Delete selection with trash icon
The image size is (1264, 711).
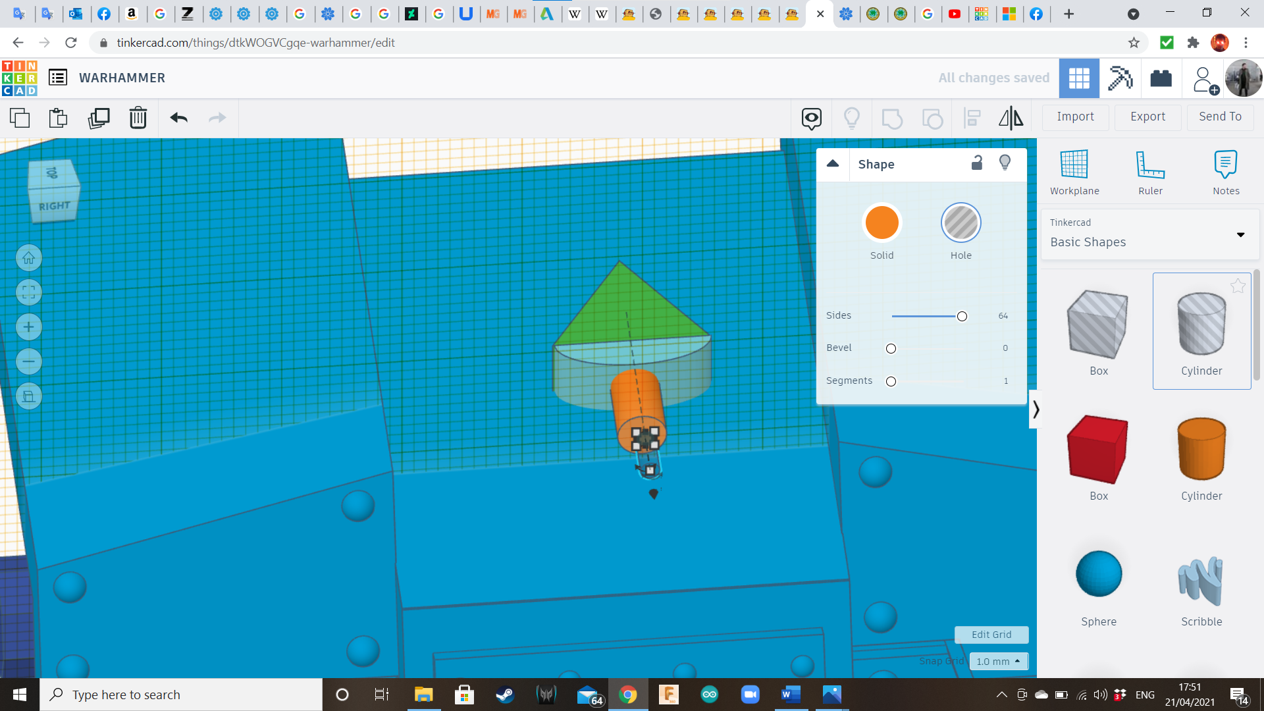coord(138,118)
